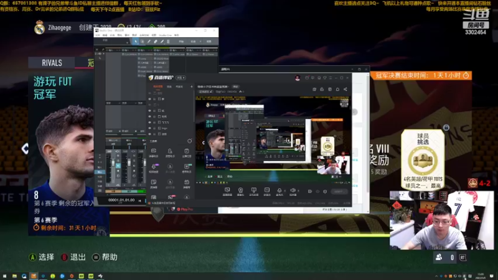The image size is (498, 280).
Task: Add a camera source in 直播伴侣 bottom bar
Action: point(240,190)
